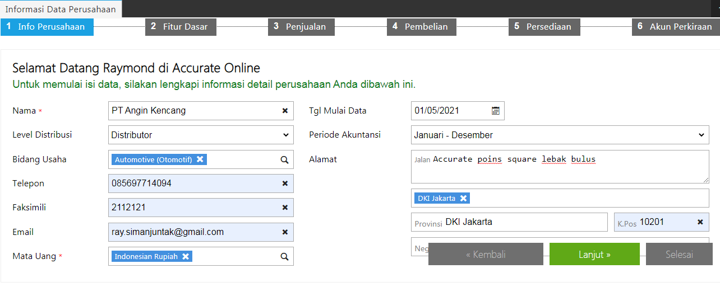Open the Tgl Mulai Data calendar picker
This screenshot has width=720, height=287.
[x=496, y=111]
